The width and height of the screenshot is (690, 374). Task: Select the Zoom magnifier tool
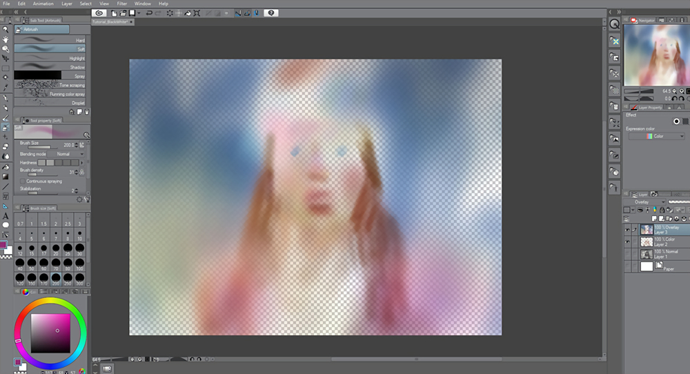click(x=6, y=29)
